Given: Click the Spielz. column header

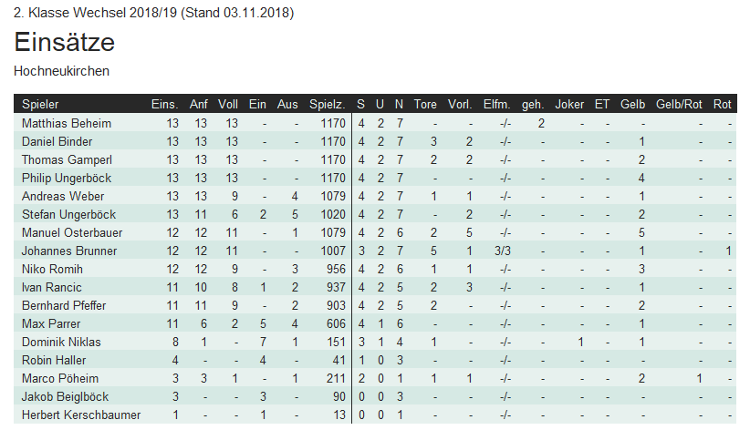Looking at the screenshot, I should coord(327,104).
